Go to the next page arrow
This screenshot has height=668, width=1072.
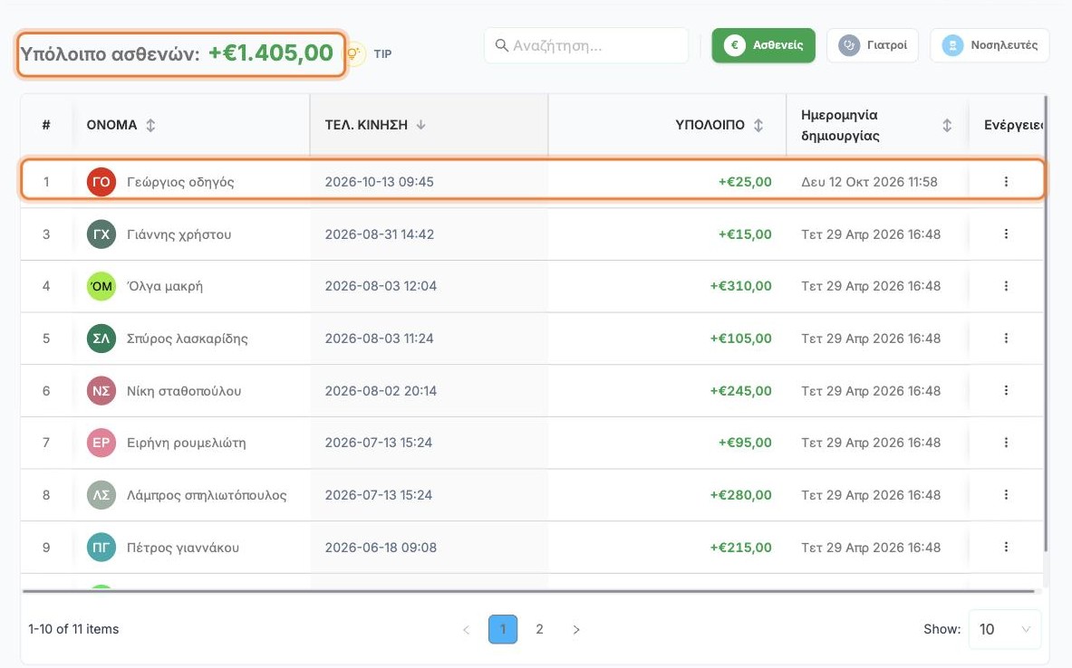pos(576,629)
